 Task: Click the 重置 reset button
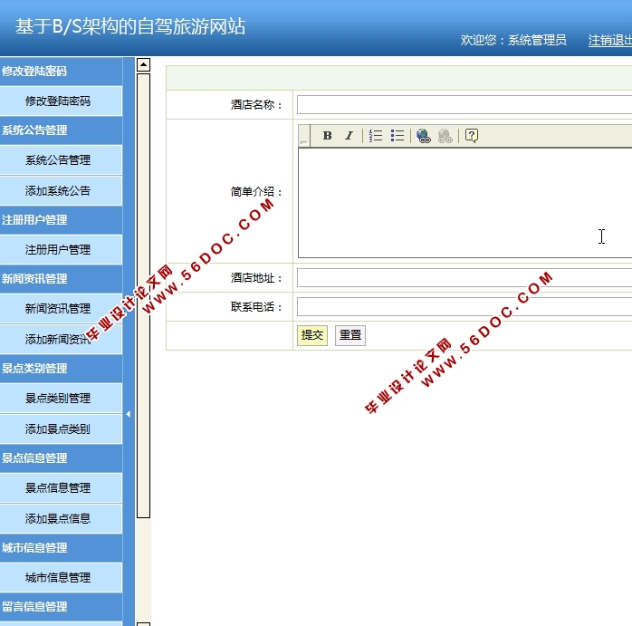[x=350, y=335]
